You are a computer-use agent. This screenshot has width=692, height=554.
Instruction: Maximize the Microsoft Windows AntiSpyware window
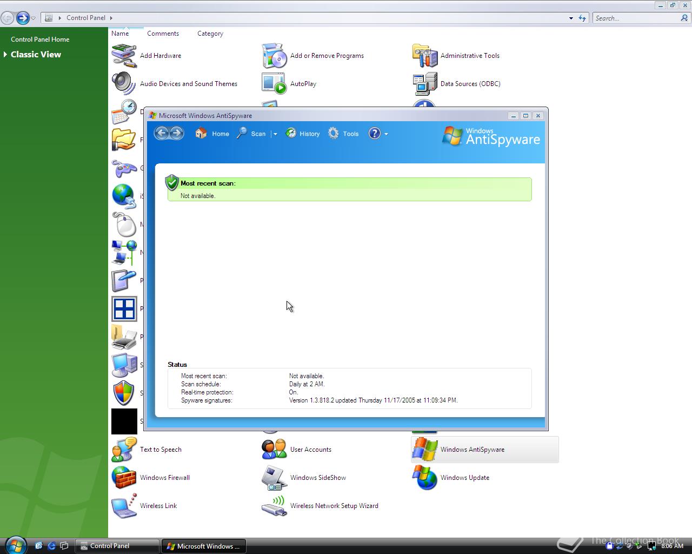pyautogui.click(x=525, y=115)
